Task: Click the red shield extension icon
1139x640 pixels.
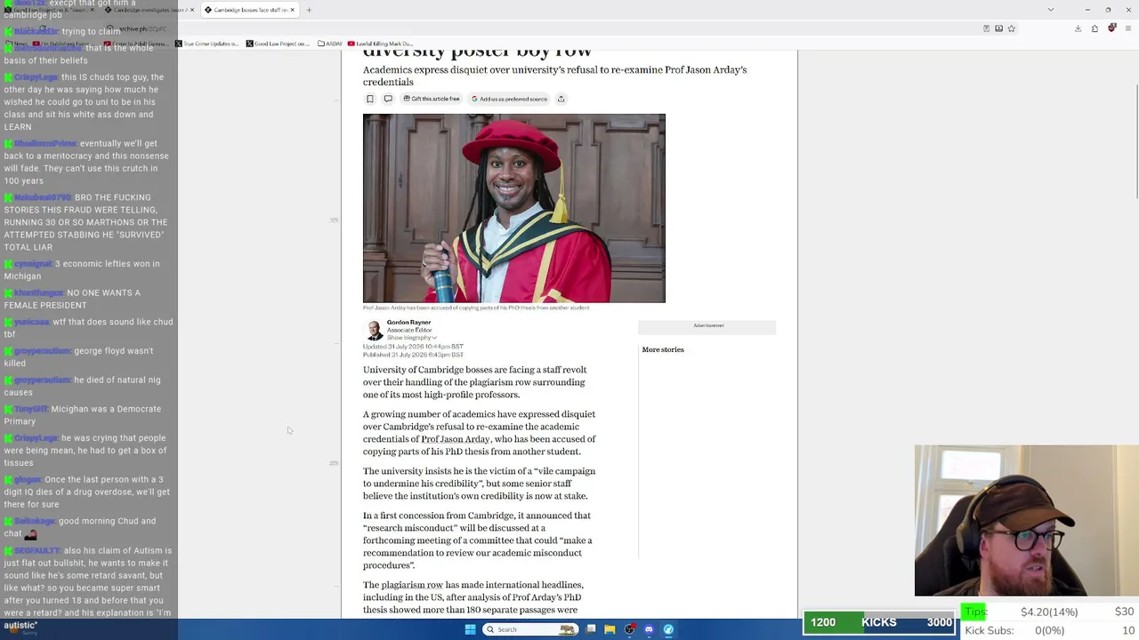Action: coord(1112,28)
